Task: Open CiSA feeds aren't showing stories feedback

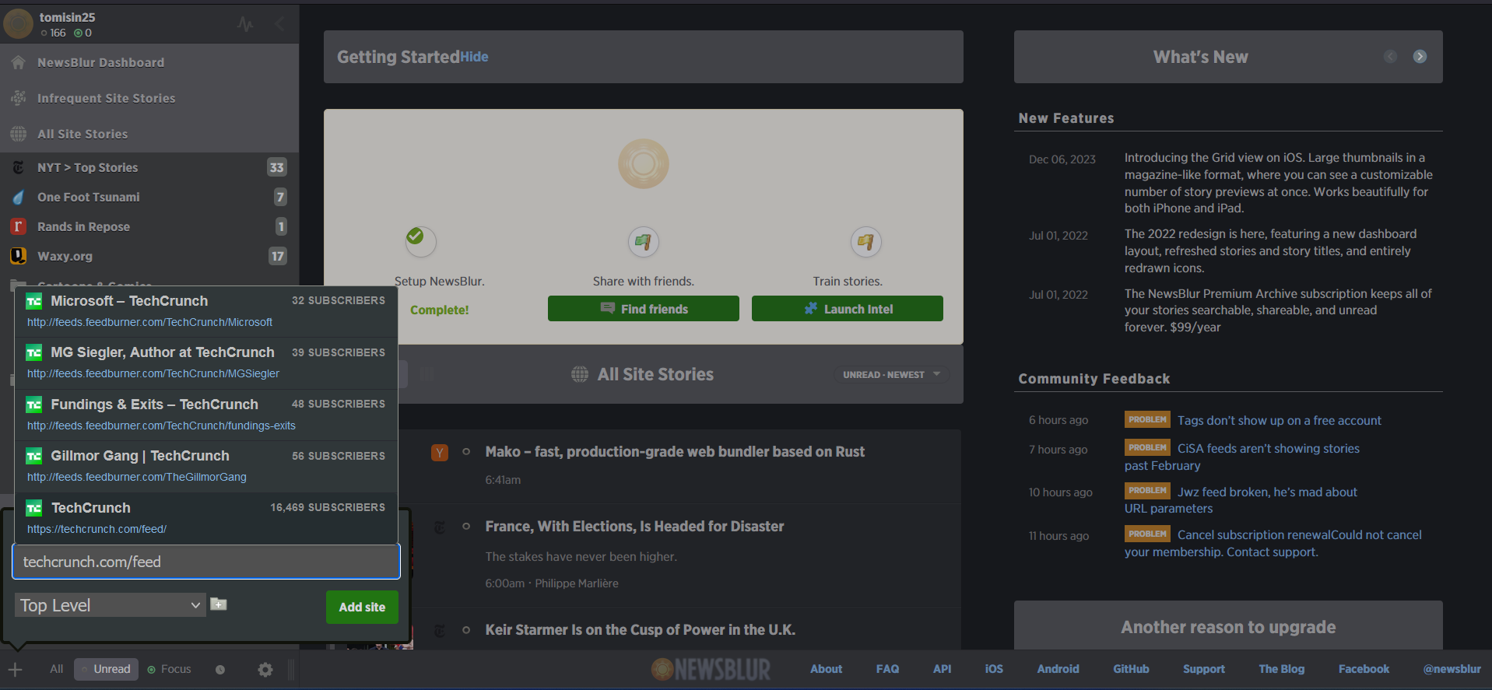Action: click(x=1268, y=449)
